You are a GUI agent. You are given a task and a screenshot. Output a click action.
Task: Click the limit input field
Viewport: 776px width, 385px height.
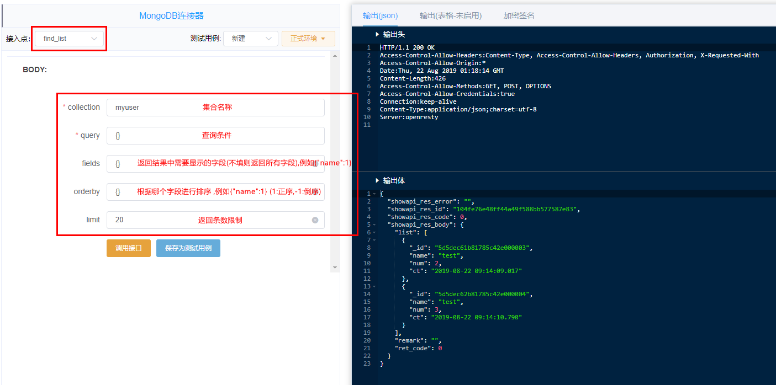(x=215, y=220)
